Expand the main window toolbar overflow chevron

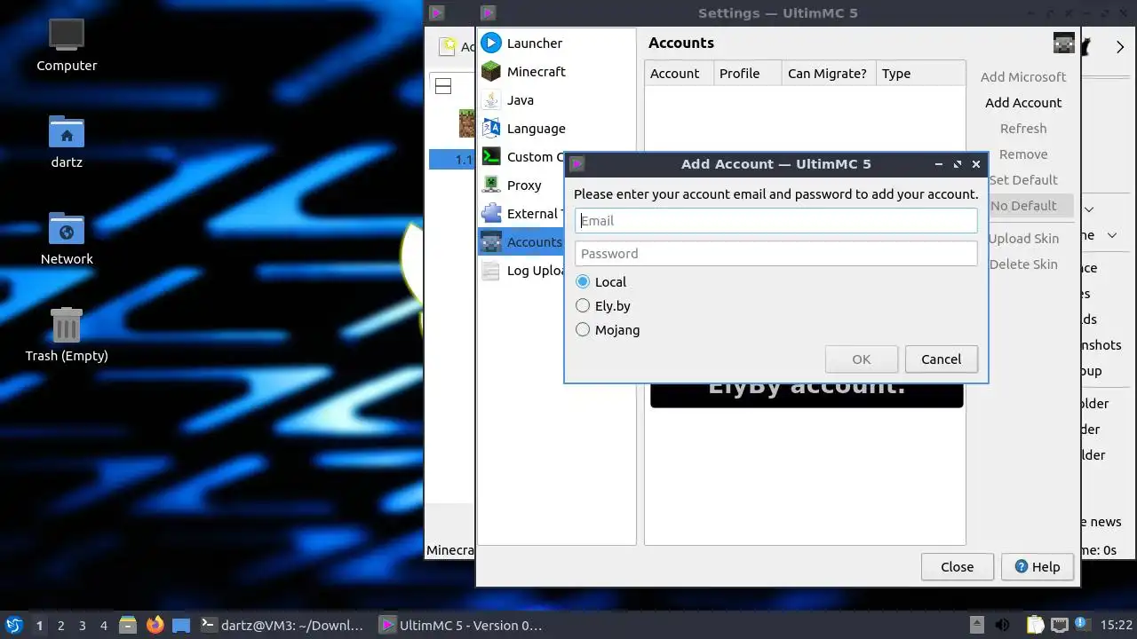point(1120,47)
